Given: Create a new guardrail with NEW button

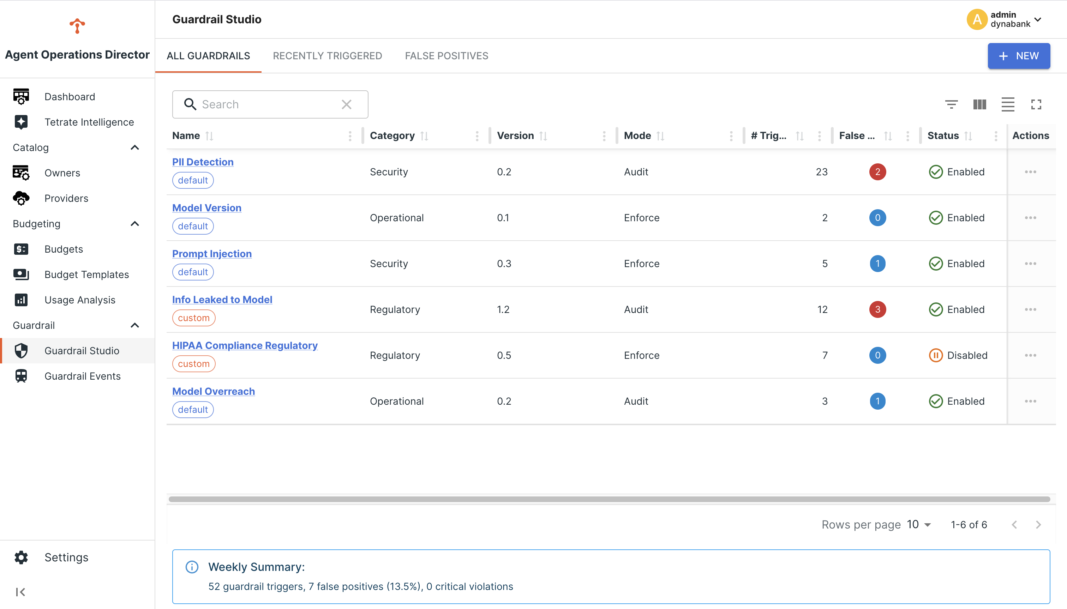Looking at the screenshot, I should pyautogui.click(x=1018, y=56).
